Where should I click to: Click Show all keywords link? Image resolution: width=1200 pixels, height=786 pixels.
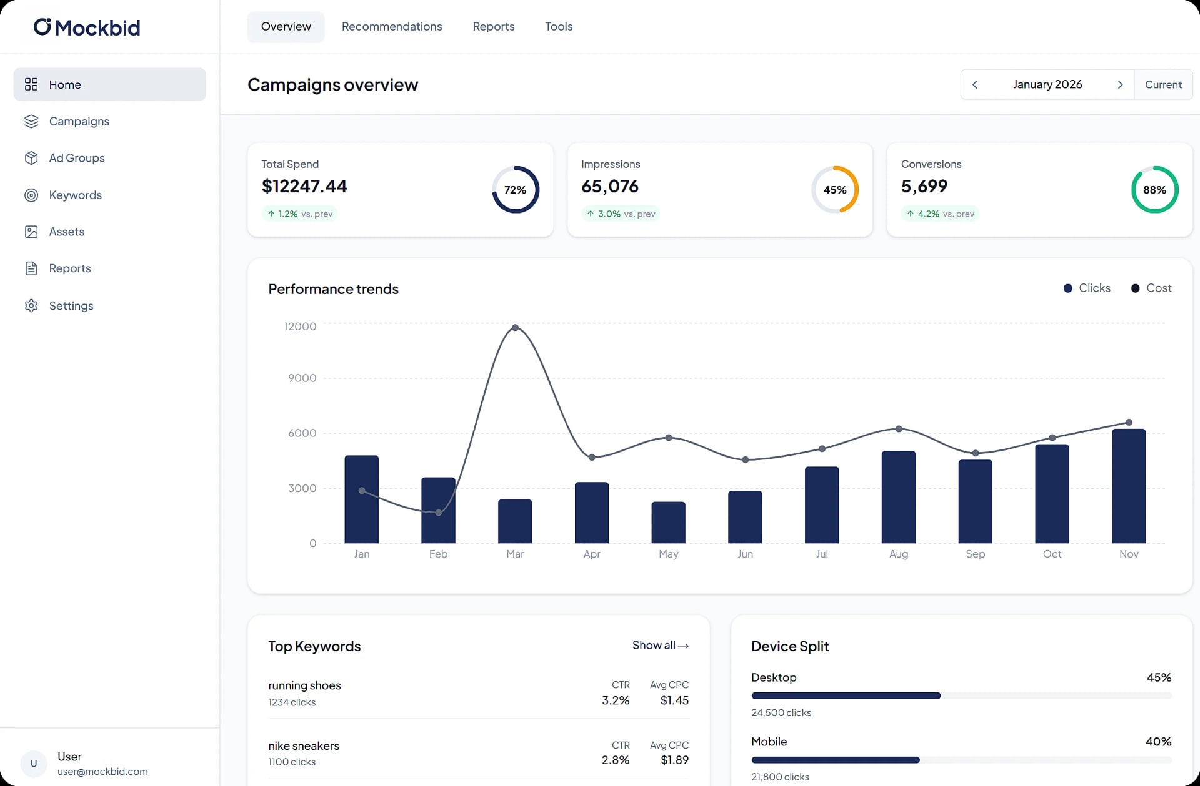pos(660,646)
